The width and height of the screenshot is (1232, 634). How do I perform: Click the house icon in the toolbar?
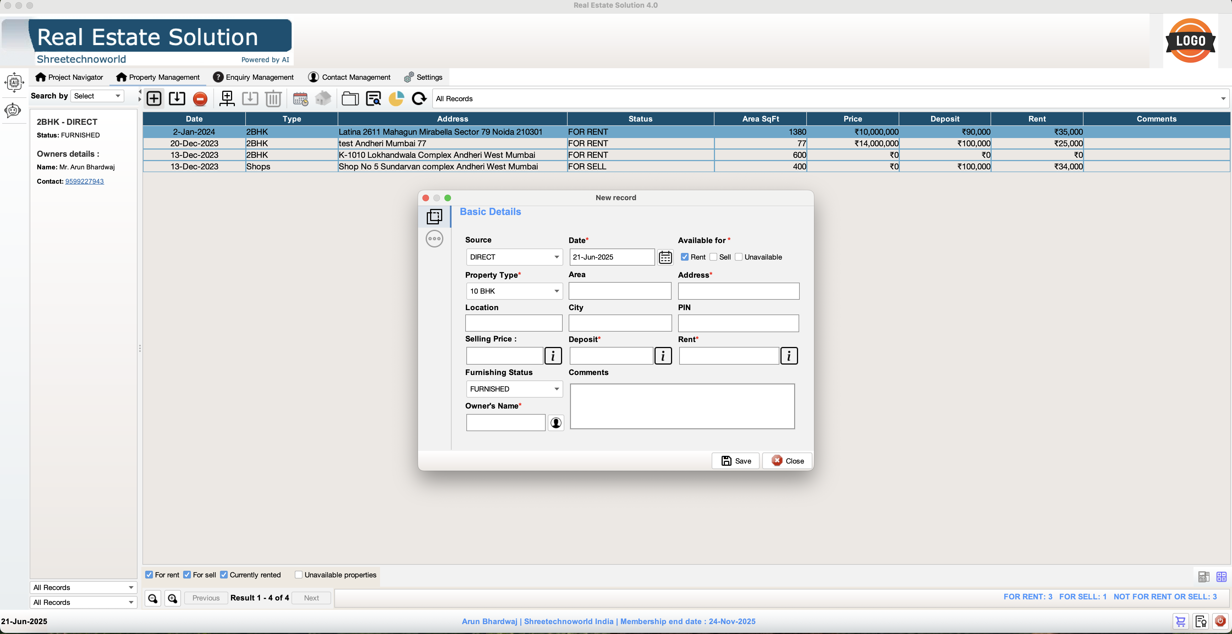[323, 98]
